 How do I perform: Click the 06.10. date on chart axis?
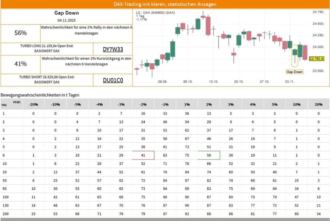click(x=188, y=82)
